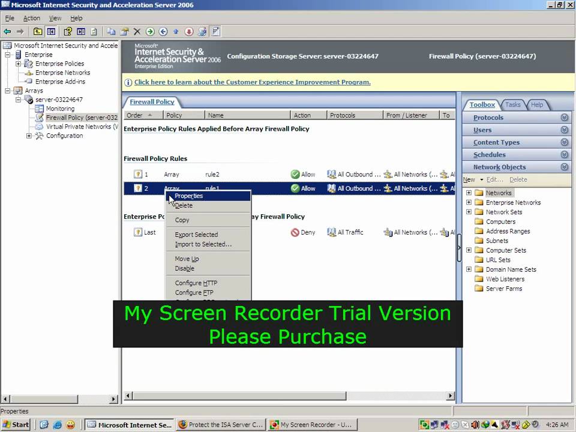Click the horizontal scrollbar of the policy list
The height and width of the screenshot is (432, 576).
pyautogui.click(x=239, y=396)
